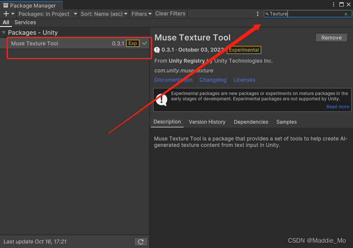The image size is (353, 248).
Task: Open the Sort: Name (asc) dropdown
Action: 104,14
